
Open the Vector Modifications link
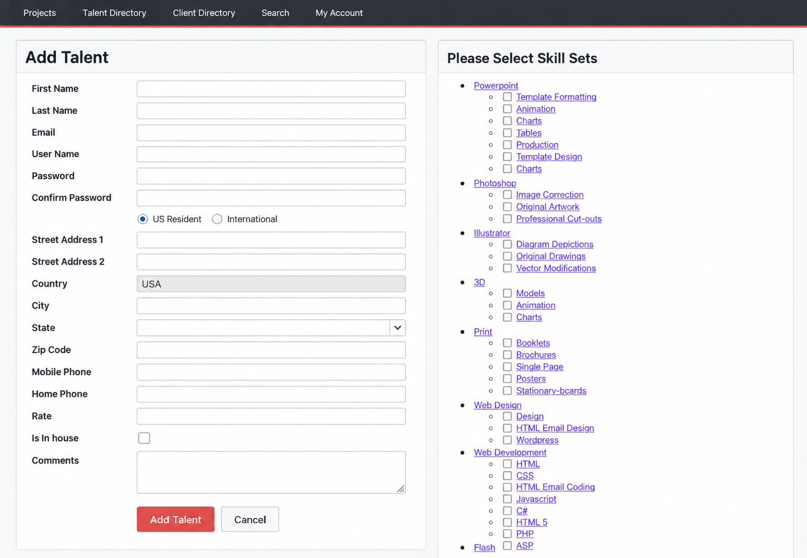coord(556,268)
